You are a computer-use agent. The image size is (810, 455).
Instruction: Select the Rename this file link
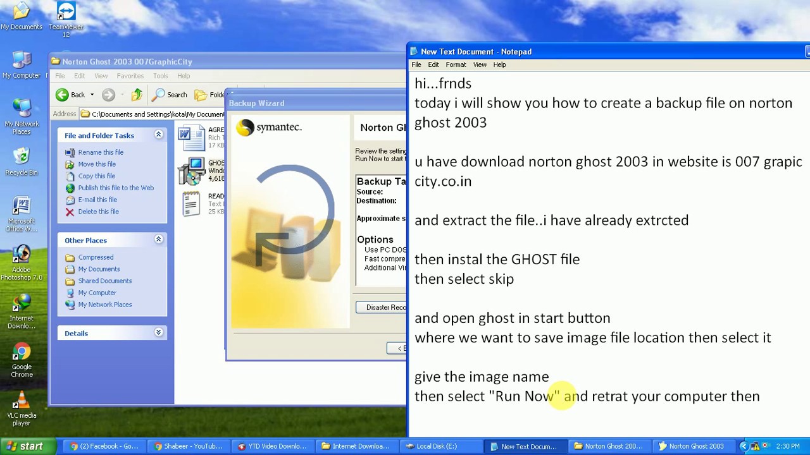pyautogui.click(x=101, y=152)
